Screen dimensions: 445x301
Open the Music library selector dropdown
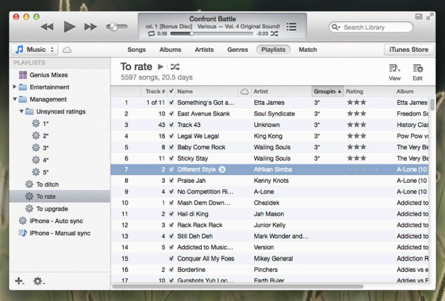point(35,49)
